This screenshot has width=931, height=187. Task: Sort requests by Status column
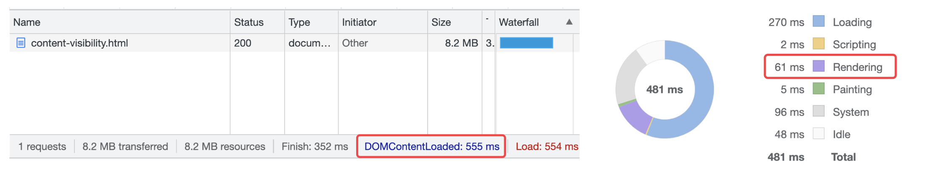pos(249,22)
